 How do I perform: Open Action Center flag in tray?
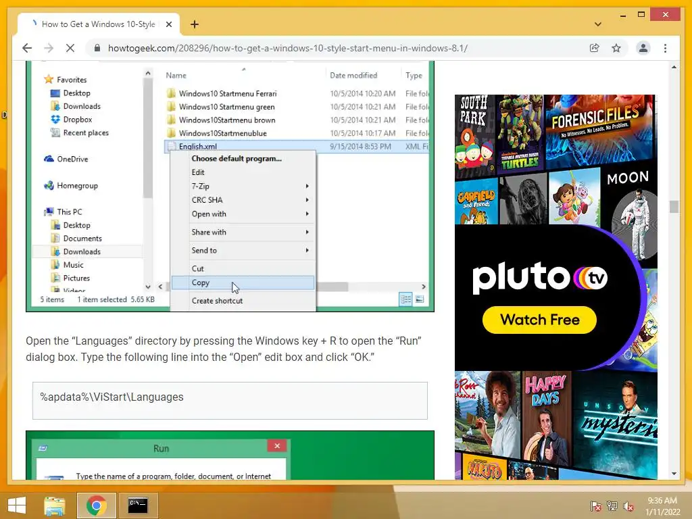(595, 505)
